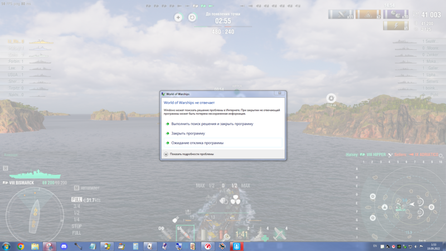The image size is (446, 251).
Task: Switch to World of Warships taskbar button
Action: 236,247
